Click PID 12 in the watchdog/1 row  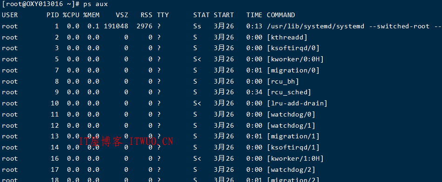pyautogui.click(x=54, y=125)
